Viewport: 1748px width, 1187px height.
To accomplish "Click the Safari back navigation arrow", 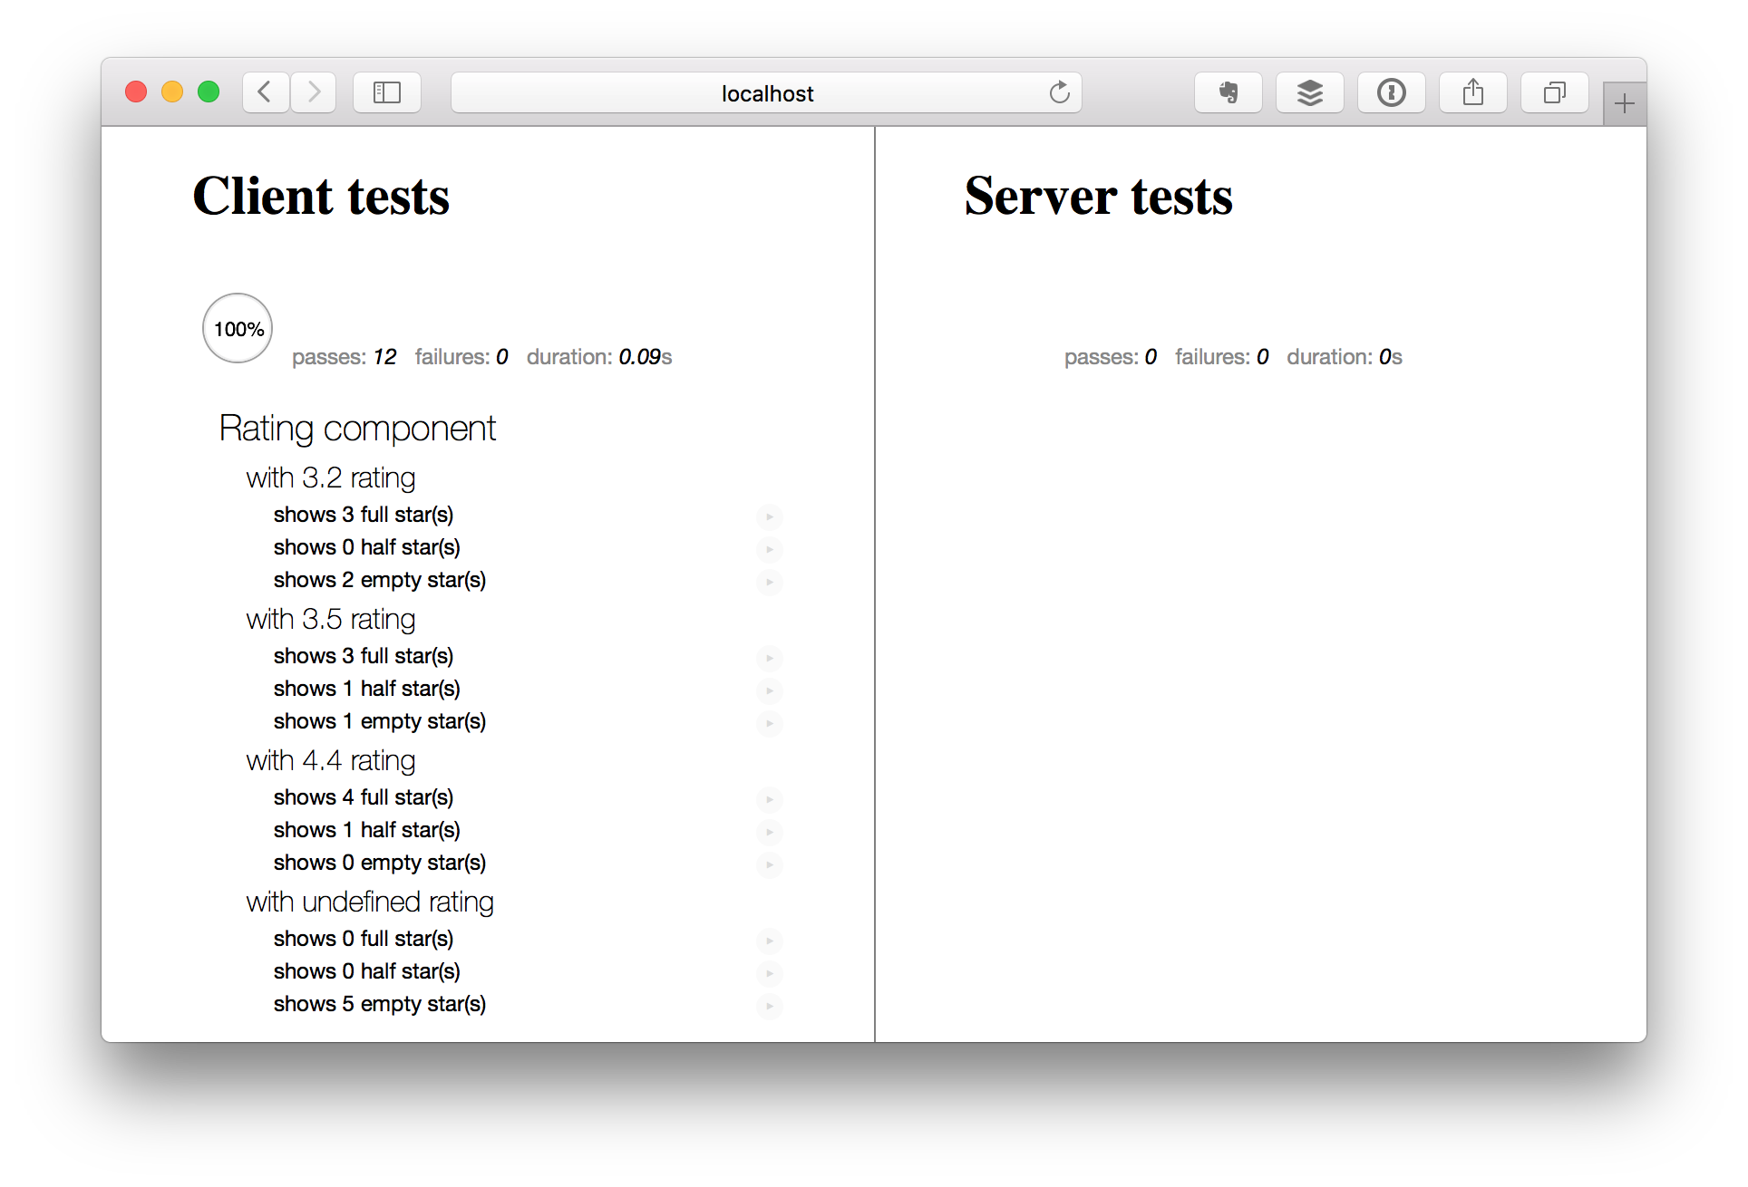I will [x=265, y=92].
